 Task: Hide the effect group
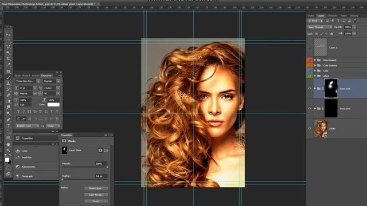click(310, 76)
